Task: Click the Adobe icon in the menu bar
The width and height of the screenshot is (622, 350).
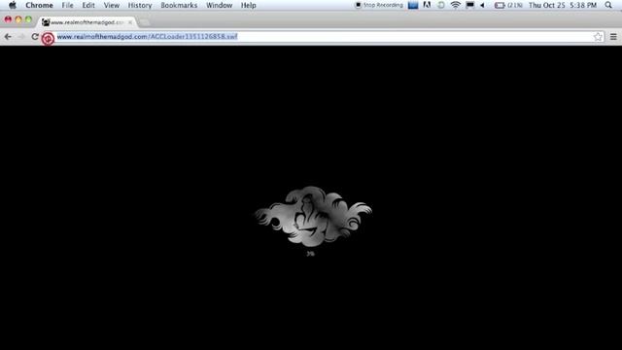Action: pyautogui.click(x=427, y=5)
